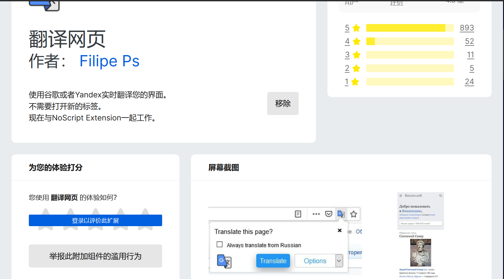Click the Pocket icon in screenshot toolbar
This screenshot has height=279, width=504.
[329, 214]
